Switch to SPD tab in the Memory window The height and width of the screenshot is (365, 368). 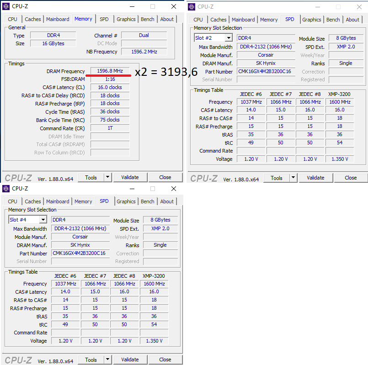(x=104, y=19)
